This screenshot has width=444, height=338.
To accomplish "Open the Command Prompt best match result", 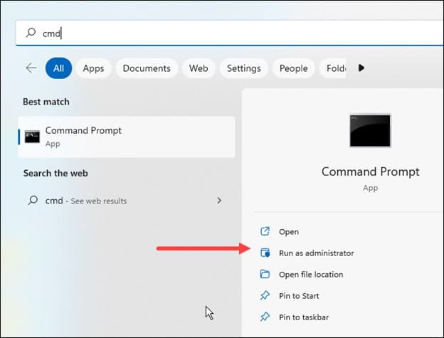I will coord(127,137).
